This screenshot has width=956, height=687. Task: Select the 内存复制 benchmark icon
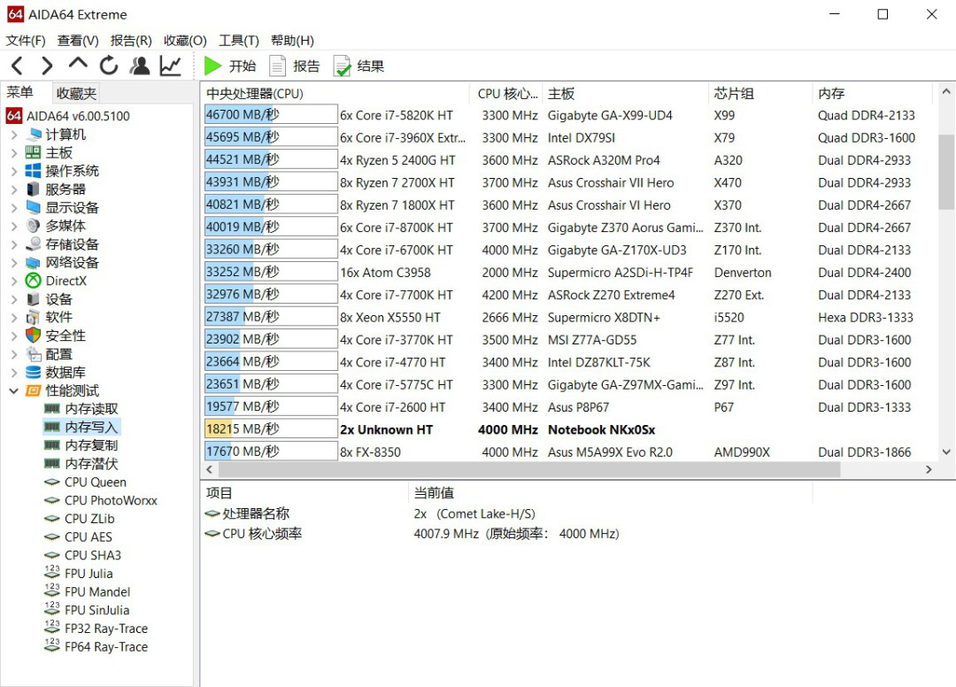click(52, 445)
